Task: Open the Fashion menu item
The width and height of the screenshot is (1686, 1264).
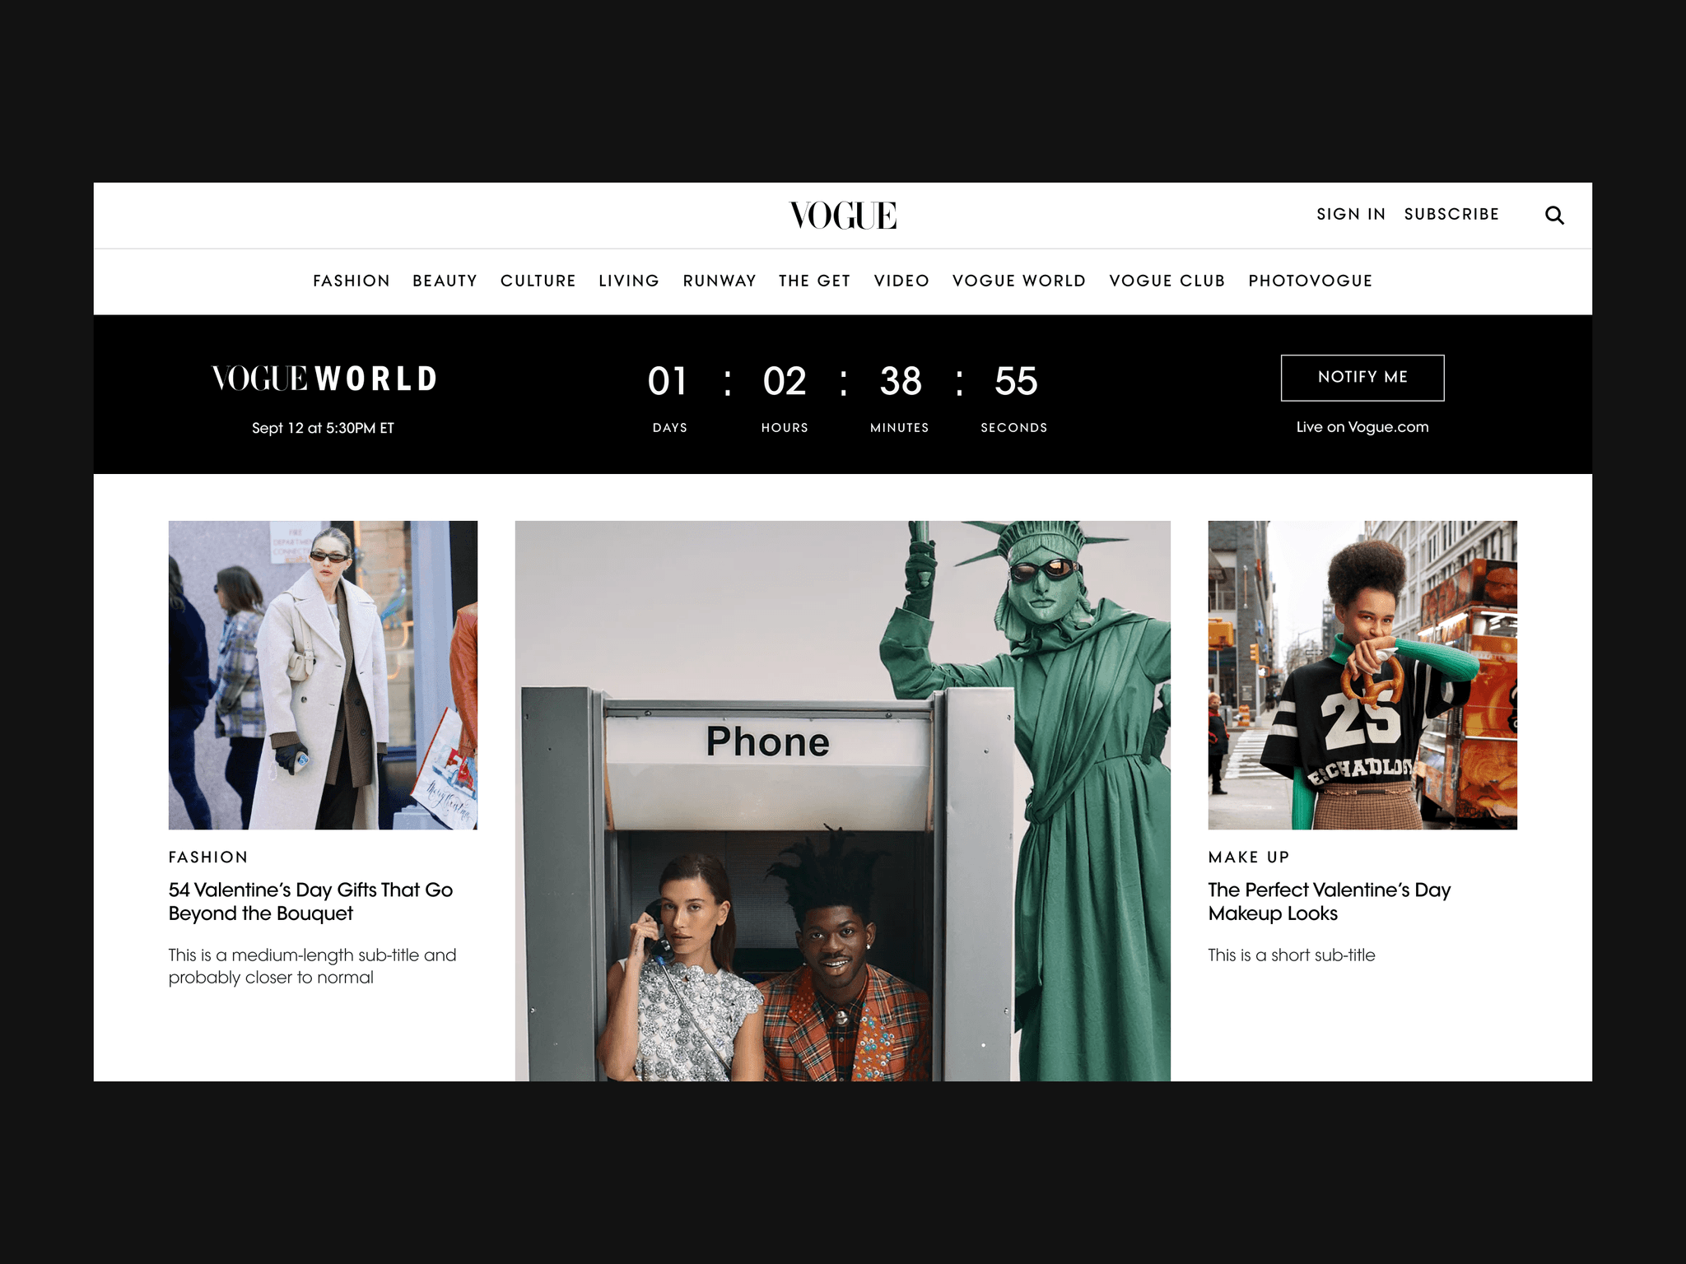Action: click(x=351, y=281)
